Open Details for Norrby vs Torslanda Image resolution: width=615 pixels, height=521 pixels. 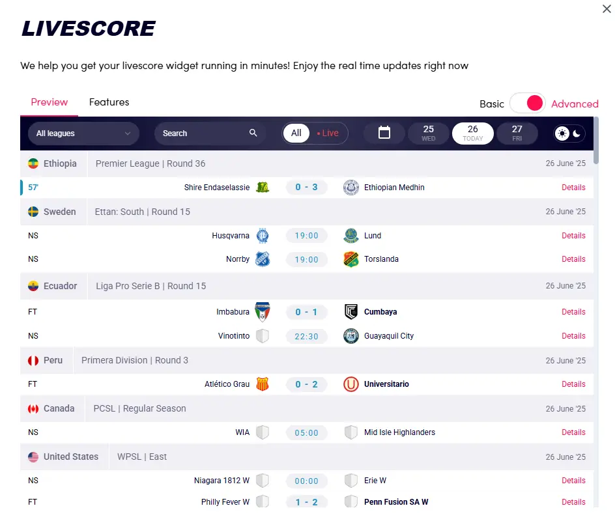pos(573,259)
